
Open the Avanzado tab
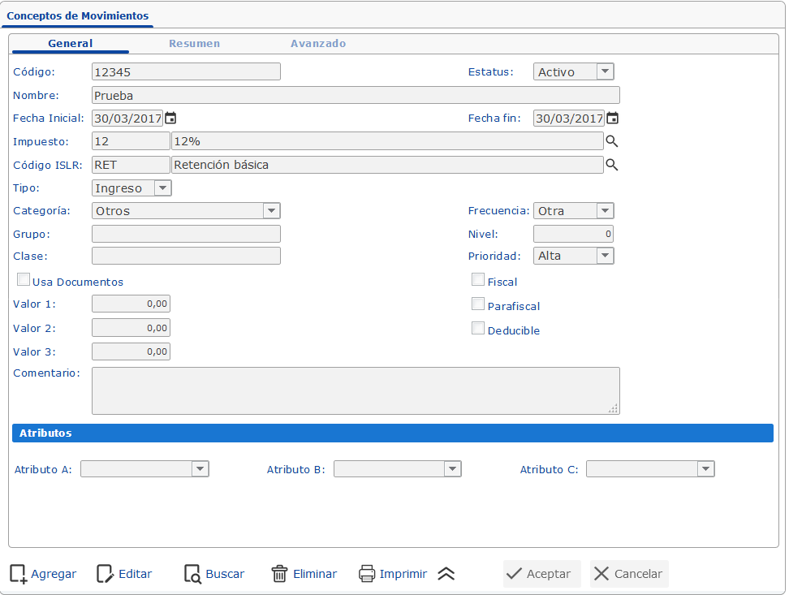[x=318, y=44]
